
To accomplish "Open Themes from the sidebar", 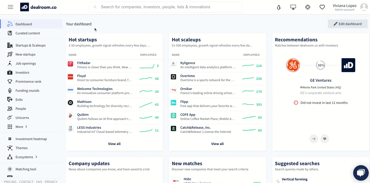I will point(21,148).
